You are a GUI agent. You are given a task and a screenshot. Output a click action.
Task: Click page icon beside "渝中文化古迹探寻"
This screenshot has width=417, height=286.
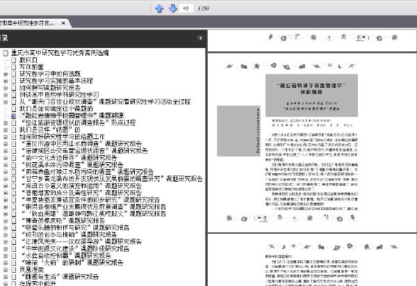pos(14,158)
